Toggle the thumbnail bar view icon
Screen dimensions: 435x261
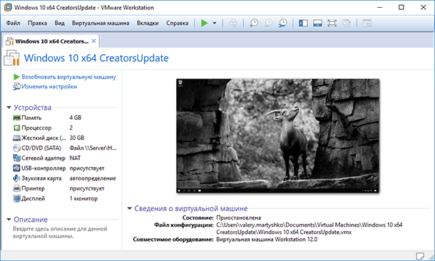pyautogui.click(x=317, y=23)
